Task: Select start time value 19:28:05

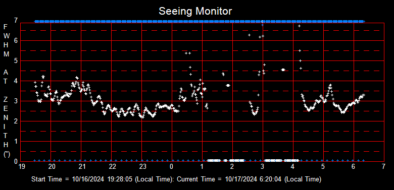Action: tap(120, 179)
